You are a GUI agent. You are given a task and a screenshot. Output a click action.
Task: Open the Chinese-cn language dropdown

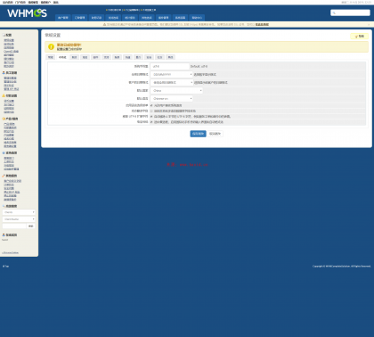[x=172, y=98]
